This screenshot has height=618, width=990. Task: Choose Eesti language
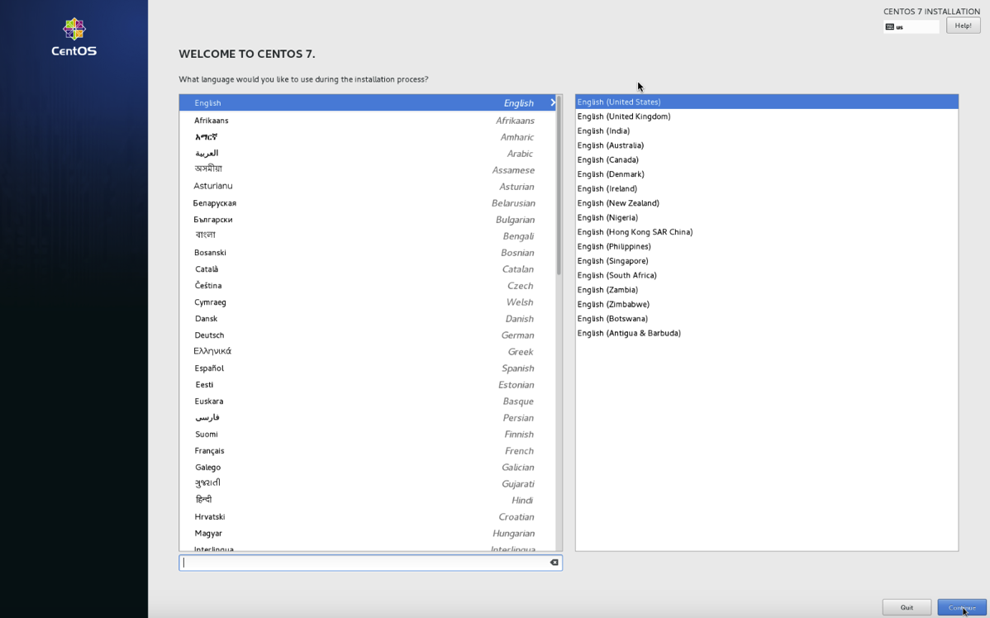coord(368,384)
